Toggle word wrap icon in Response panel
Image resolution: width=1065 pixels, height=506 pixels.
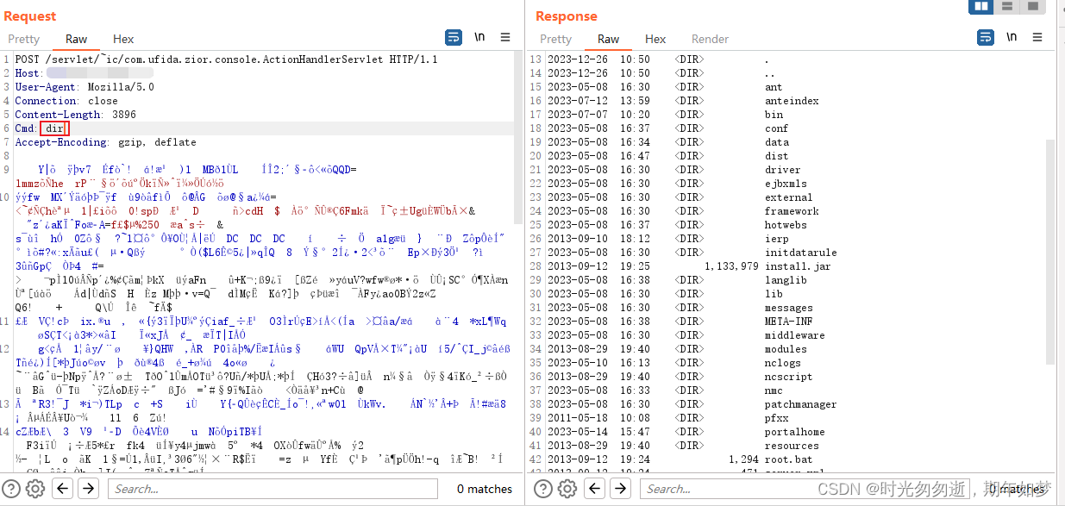point(986,37)
